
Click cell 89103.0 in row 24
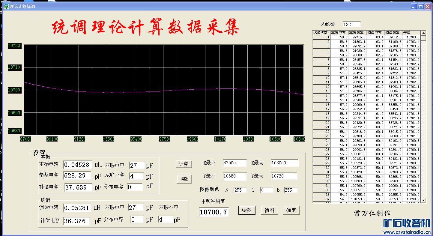tap(393, 141)
